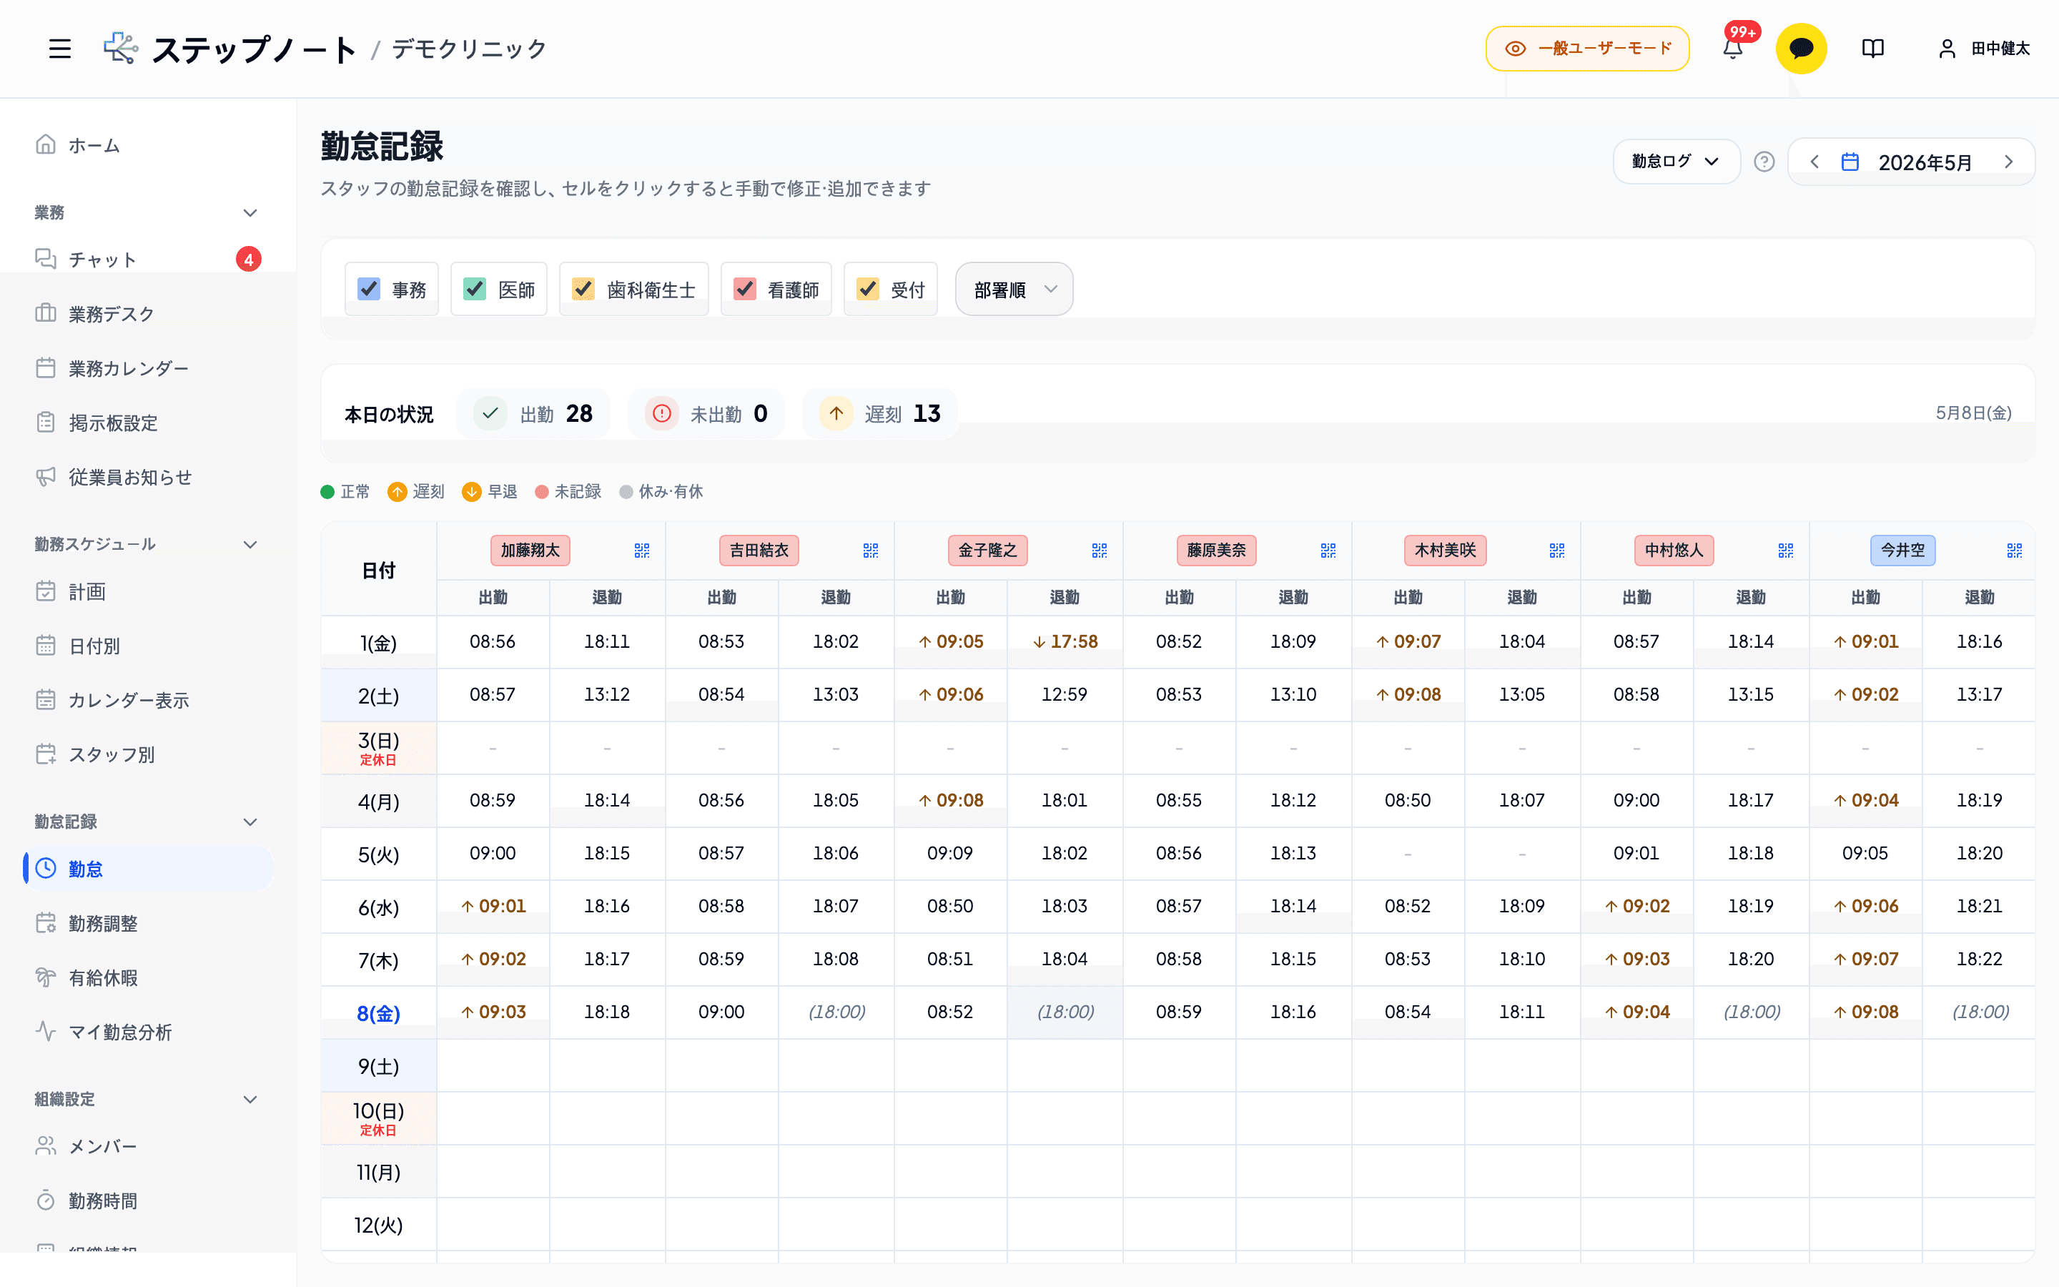Click the 勤務時間 timer icon
2059x1287 pixels.
[46, 1200]
